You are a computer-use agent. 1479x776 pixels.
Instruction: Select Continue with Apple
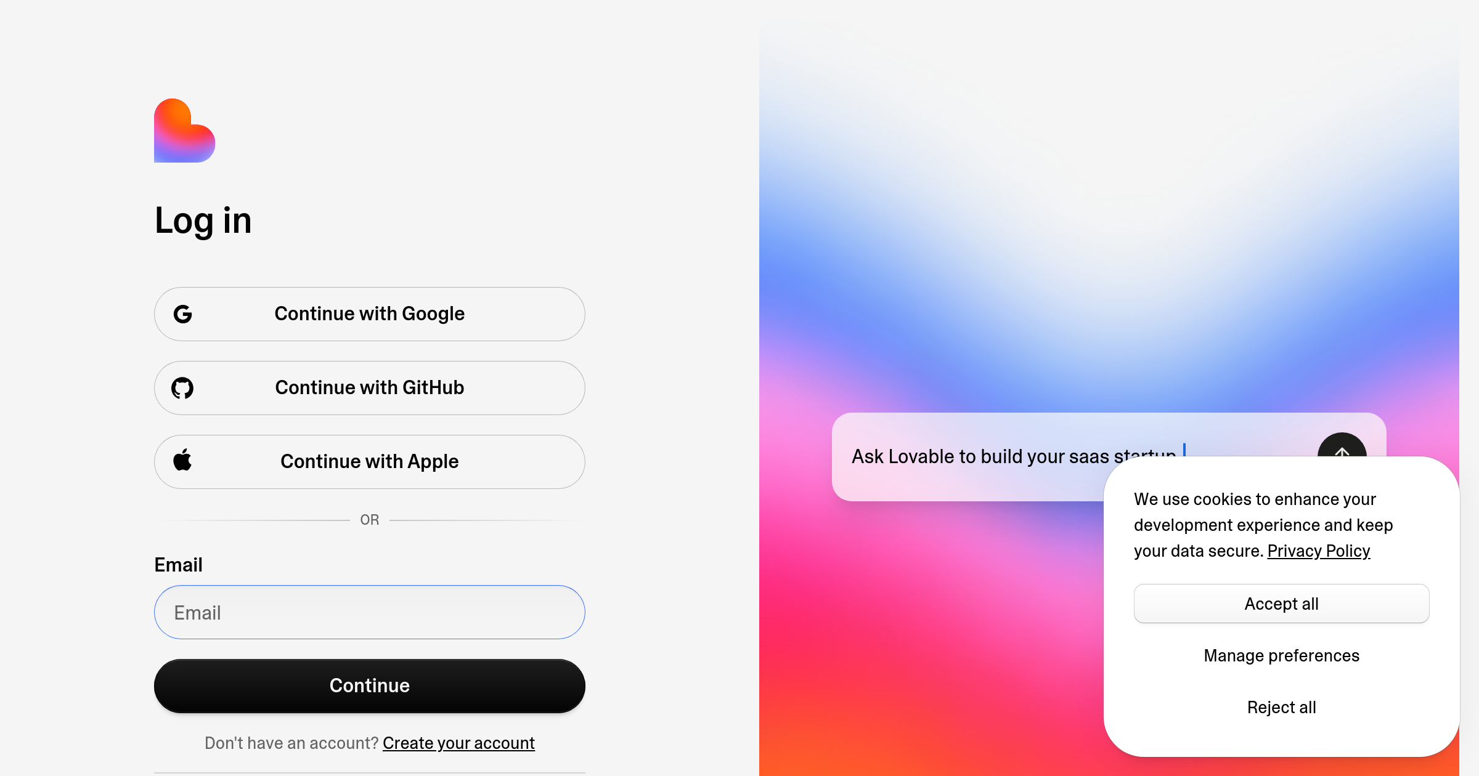click(369, 462)
